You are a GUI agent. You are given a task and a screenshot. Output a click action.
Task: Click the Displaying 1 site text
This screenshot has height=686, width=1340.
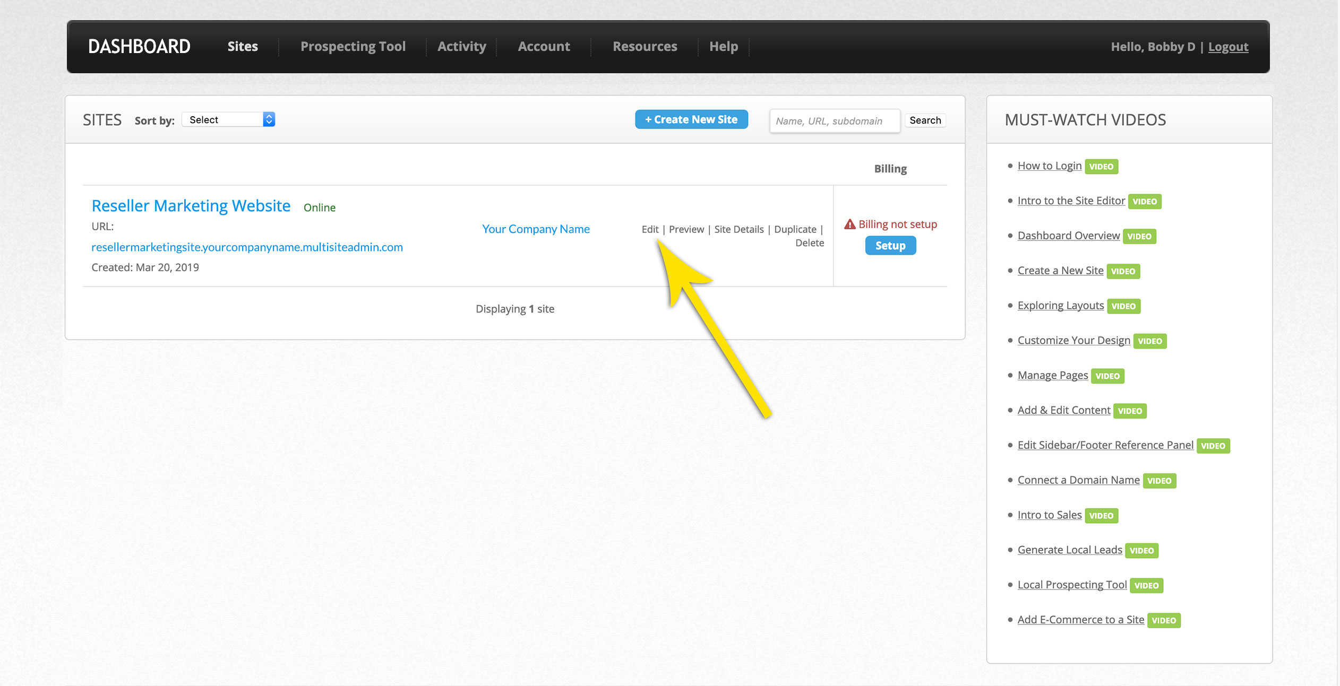click(515, 309)
